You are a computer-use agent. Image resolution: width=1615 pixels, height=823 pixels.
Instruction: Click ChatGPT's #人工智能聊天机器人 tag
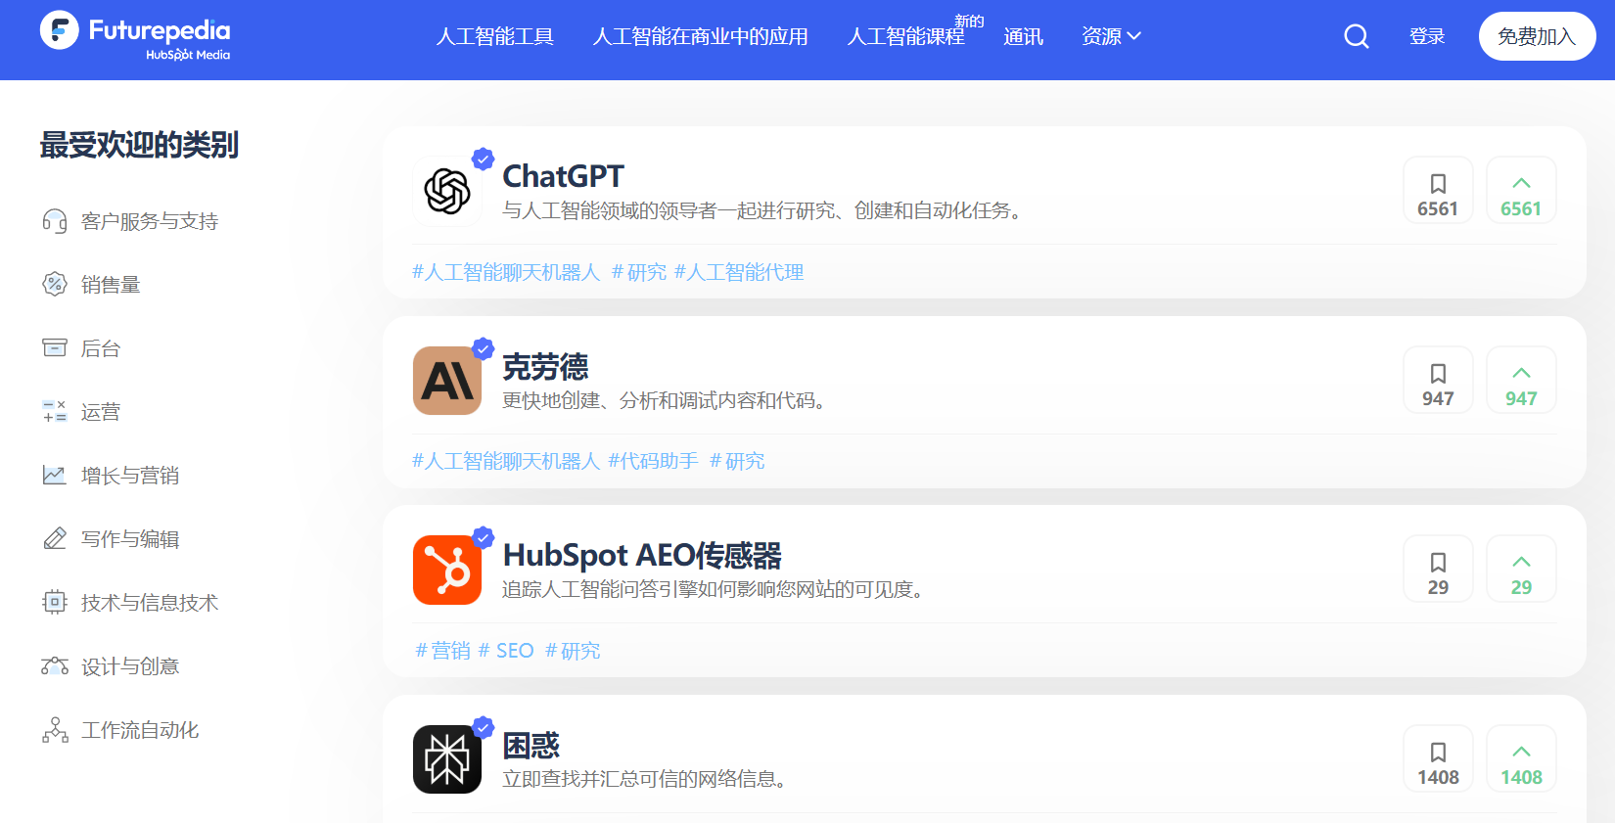pyautogui.click(x=506, y=272)
